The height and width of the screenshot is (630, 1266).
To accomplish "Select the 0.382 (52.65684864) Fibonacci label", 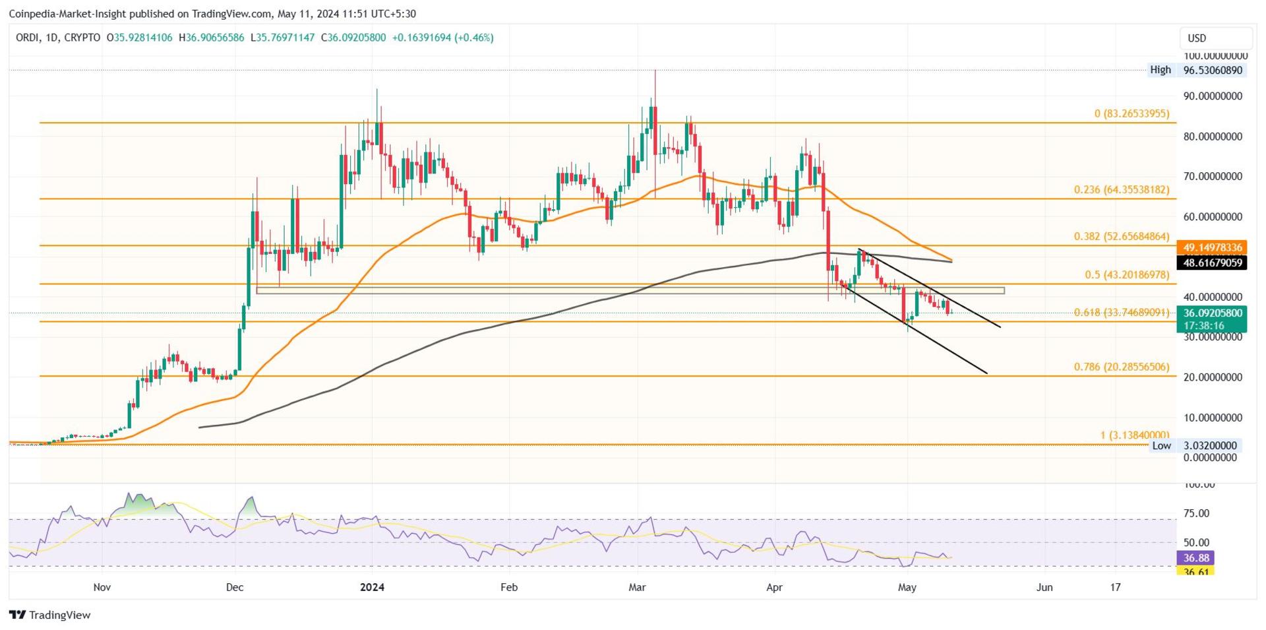I will (x=1122, y=236).
